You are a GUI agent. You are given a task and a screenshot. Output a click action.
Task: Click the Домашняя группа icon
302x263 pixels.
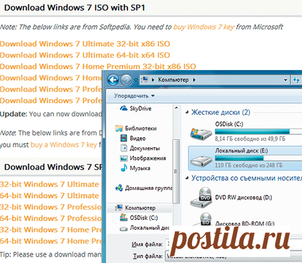[x=119, y=188]
